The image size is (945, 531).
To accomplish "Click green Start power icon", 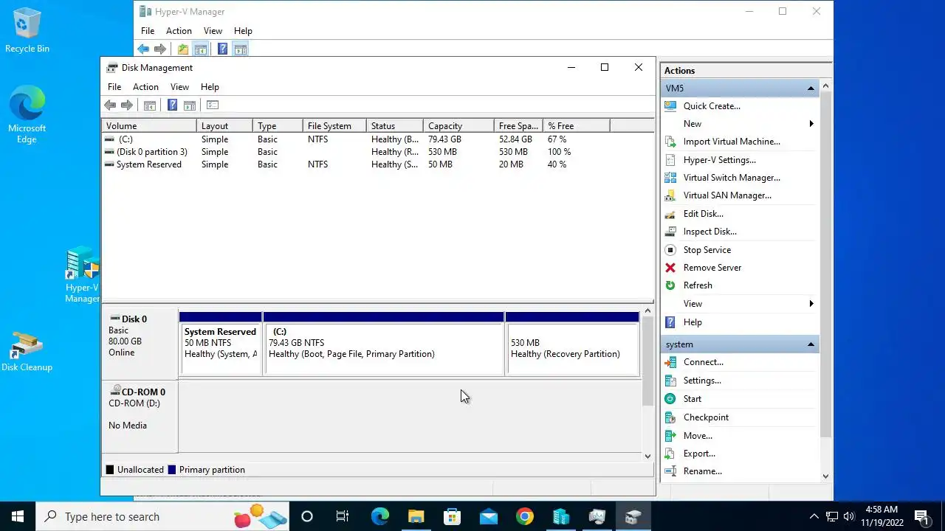I will (x=670, y=399).
